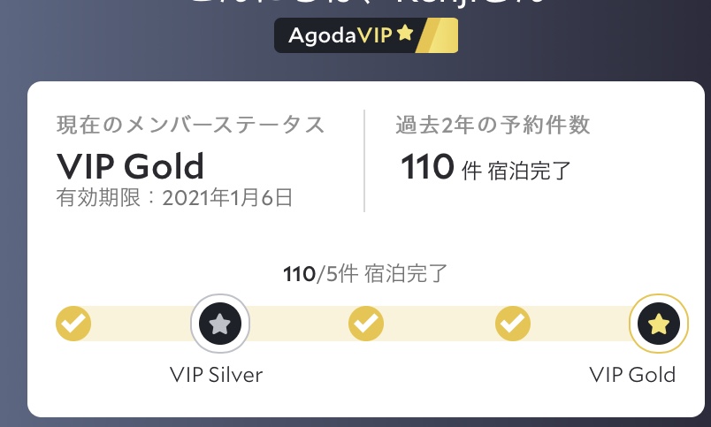Click the 件 宿泊完了 text beside large 110

coord(516,170)
